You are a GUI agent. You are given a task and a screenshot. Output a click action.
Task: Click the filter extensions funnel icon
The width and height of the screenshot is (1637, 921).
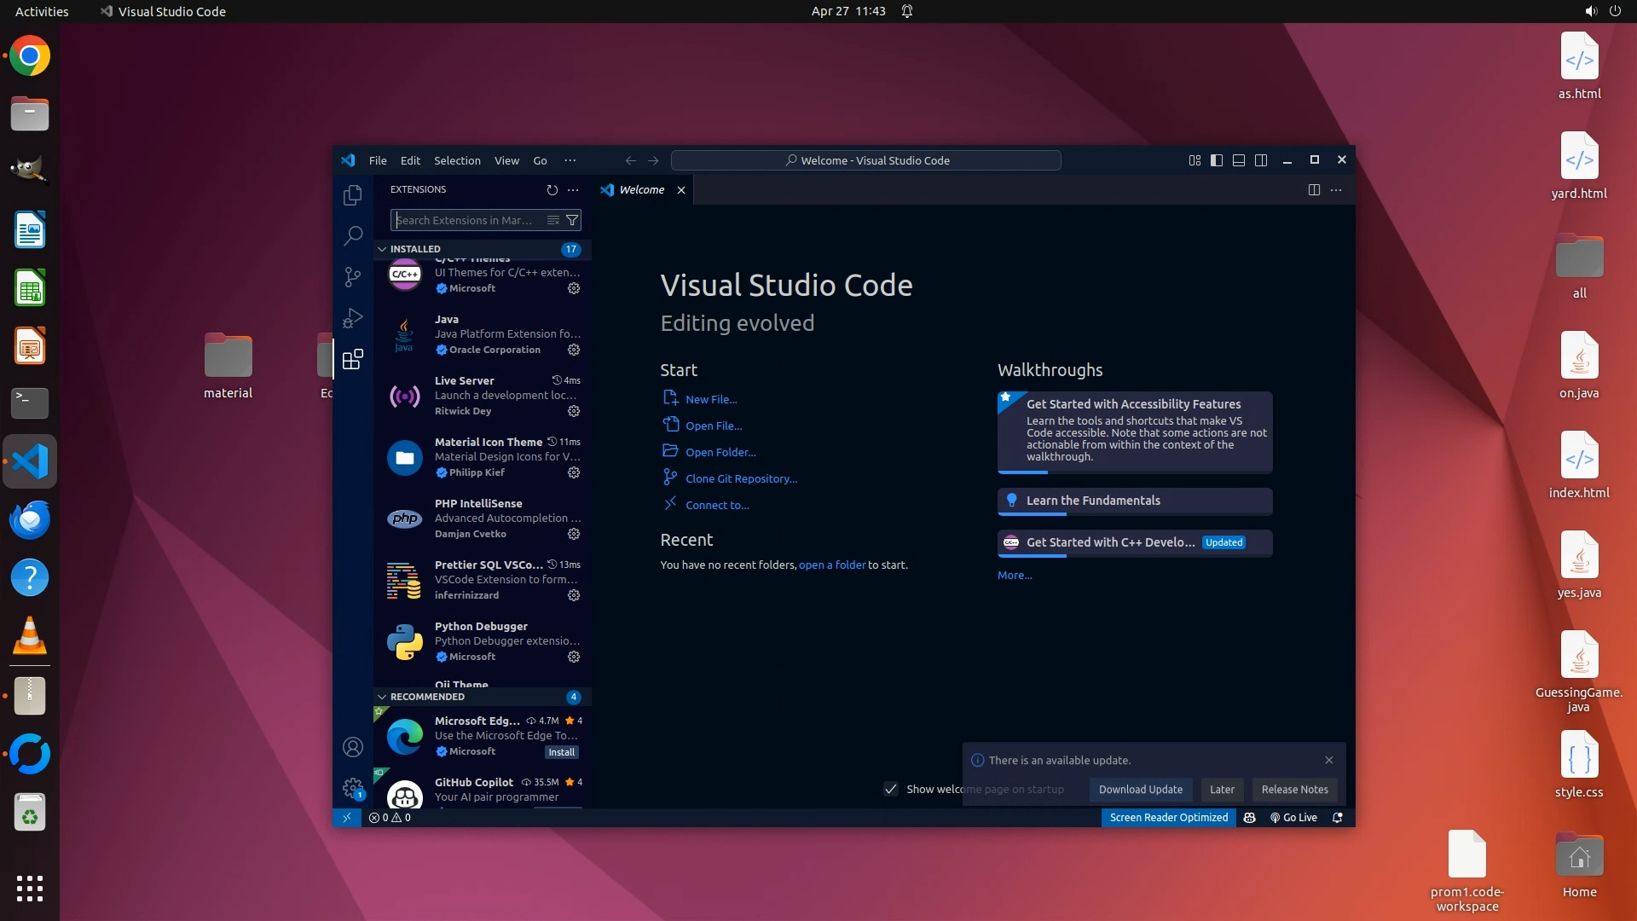coord(573,220)
